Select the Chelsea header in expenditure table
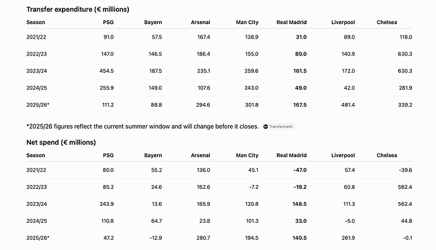Viewport: 436px width, 250px height. point(387,22)
